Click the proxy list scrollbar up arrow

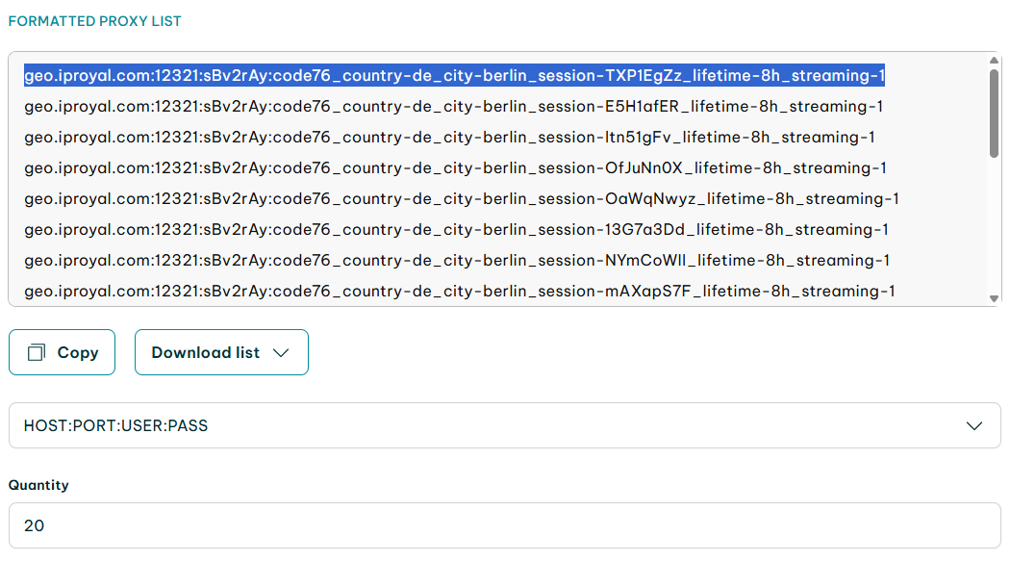click(994, 61)
